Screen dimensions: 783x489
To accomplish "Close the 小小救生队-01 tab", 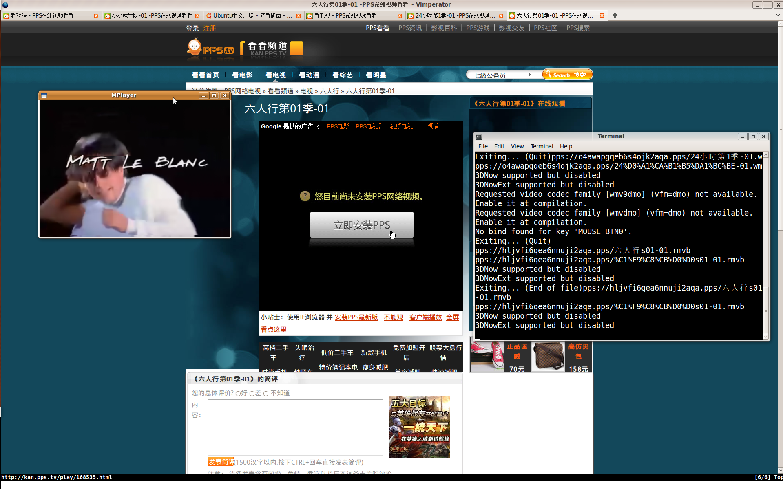I will [197, 16].
